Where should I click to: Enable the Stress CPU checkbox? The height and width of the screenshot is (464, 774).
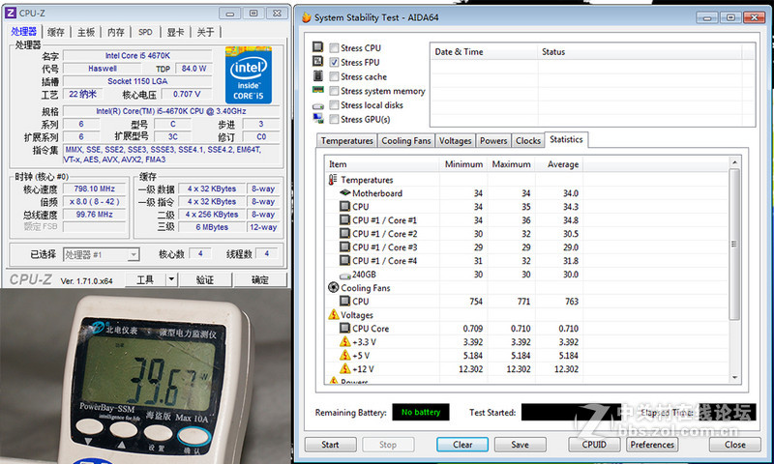[x=334, y=48]
